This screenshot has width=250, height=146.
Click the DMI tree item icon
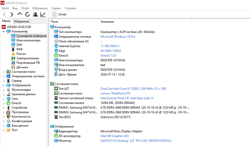point(13,45)
